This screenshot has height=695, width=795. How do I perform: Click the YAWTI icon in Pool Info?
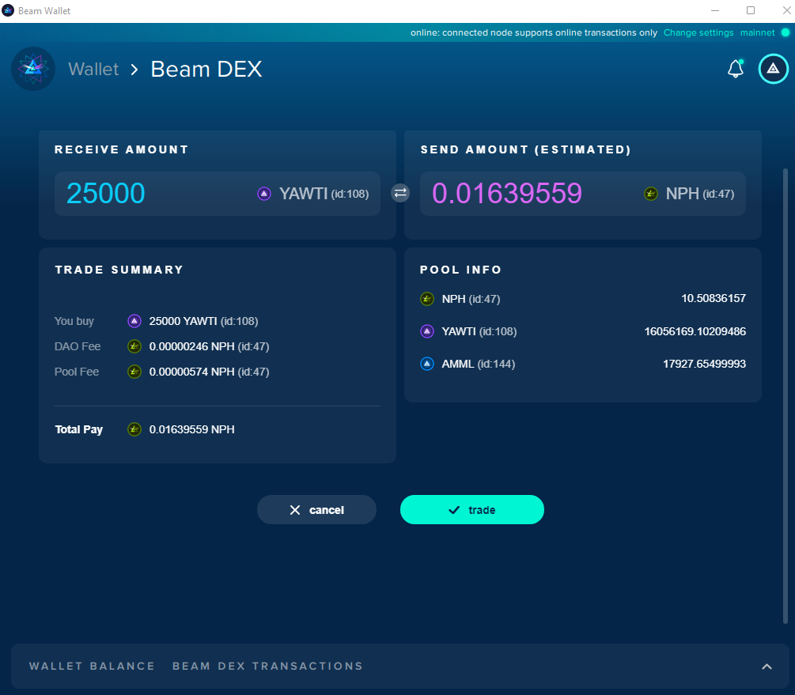tap(427, 331)
